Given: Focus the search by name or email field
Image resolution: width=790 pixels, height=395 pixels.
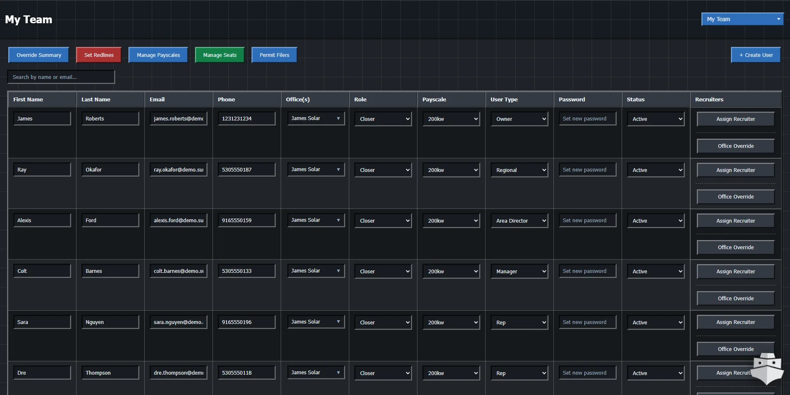Looking at the screenshot, I should click(61, 77).
